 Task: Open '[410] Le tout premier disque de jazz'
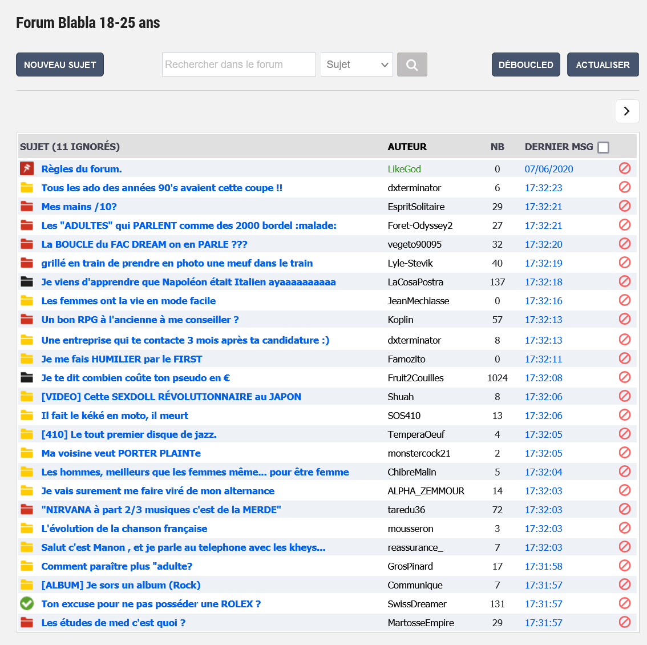click(x=129, y=434)
